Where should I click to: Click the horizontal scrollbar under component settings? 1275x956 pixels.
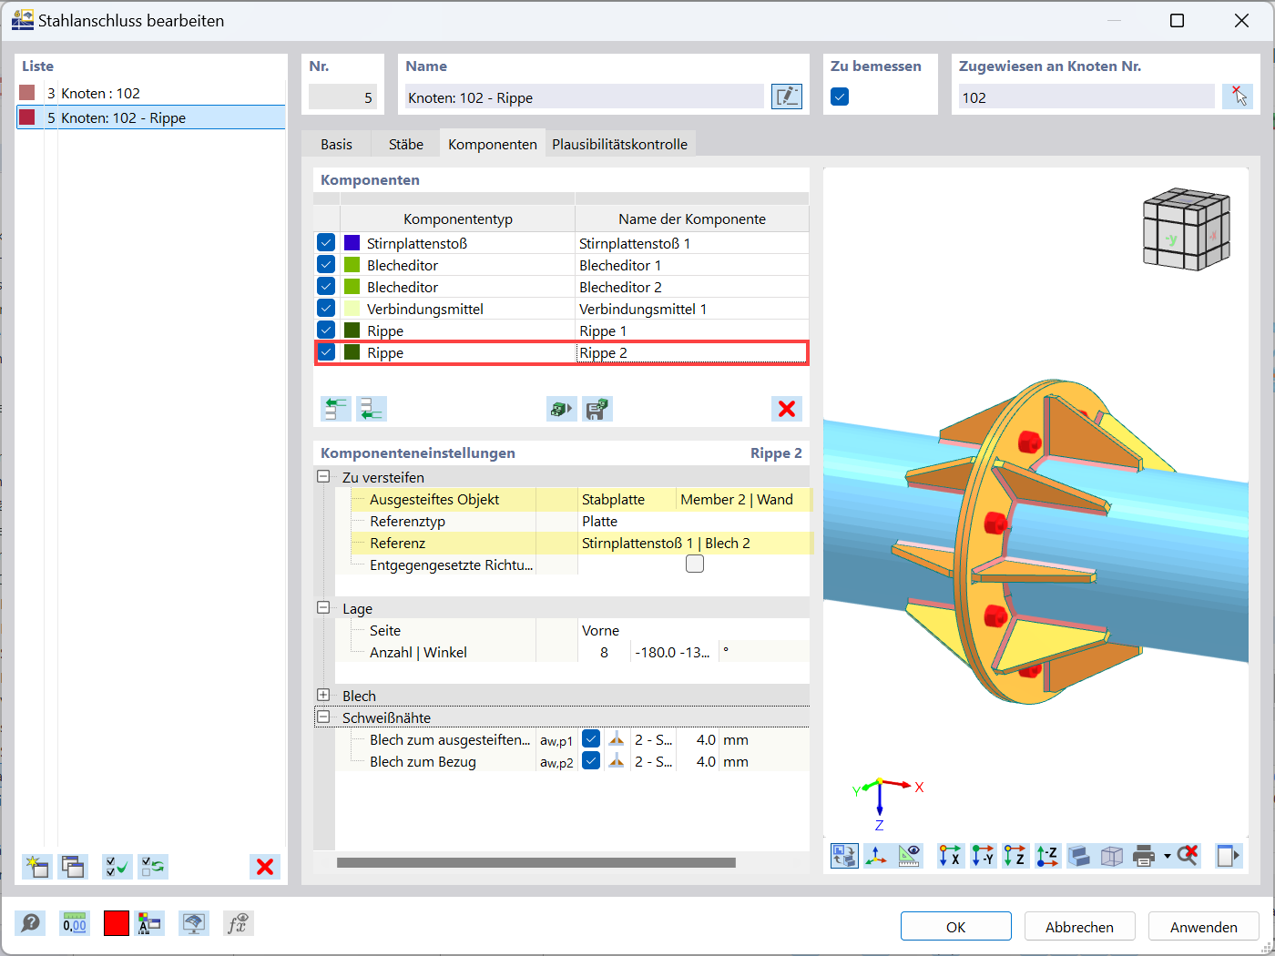(x=536, y=862)
